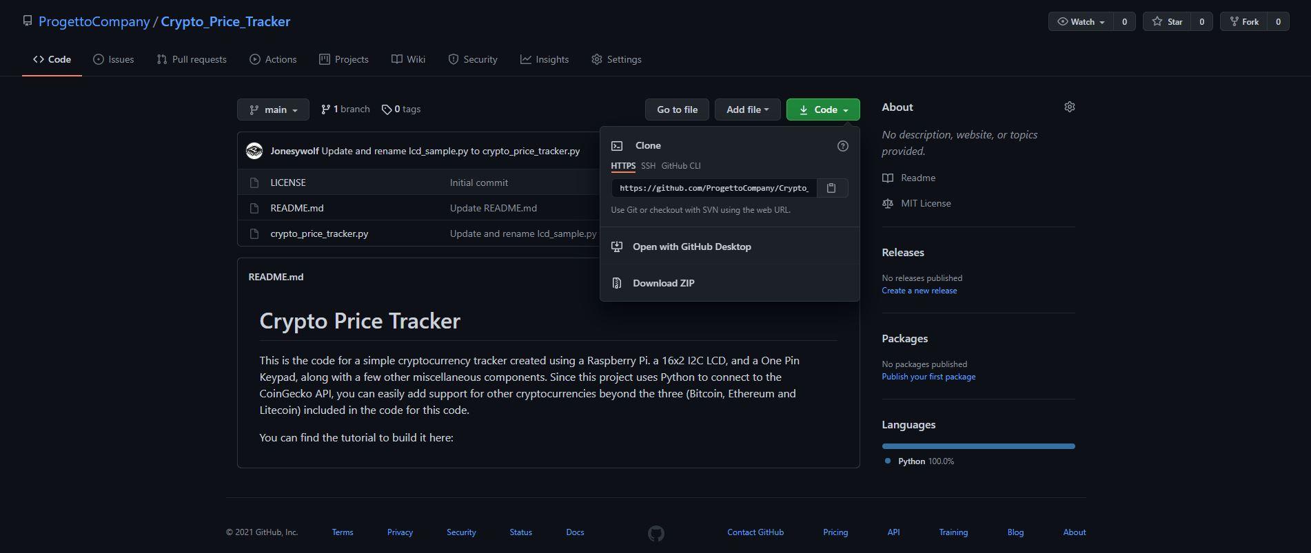The width and height of the screenshot is (1311, 553).
Task: Click Create a new release link
Action: coord(919,291)
